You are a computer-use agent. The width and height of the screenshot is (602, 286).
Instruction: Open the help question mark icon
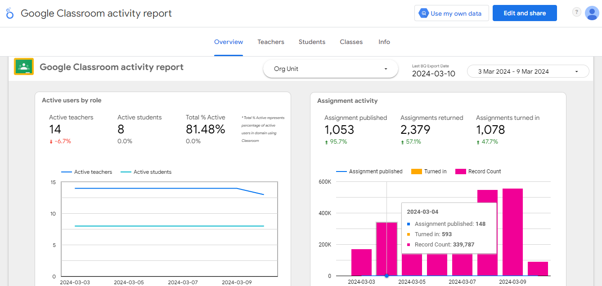[x=576, y=12]
